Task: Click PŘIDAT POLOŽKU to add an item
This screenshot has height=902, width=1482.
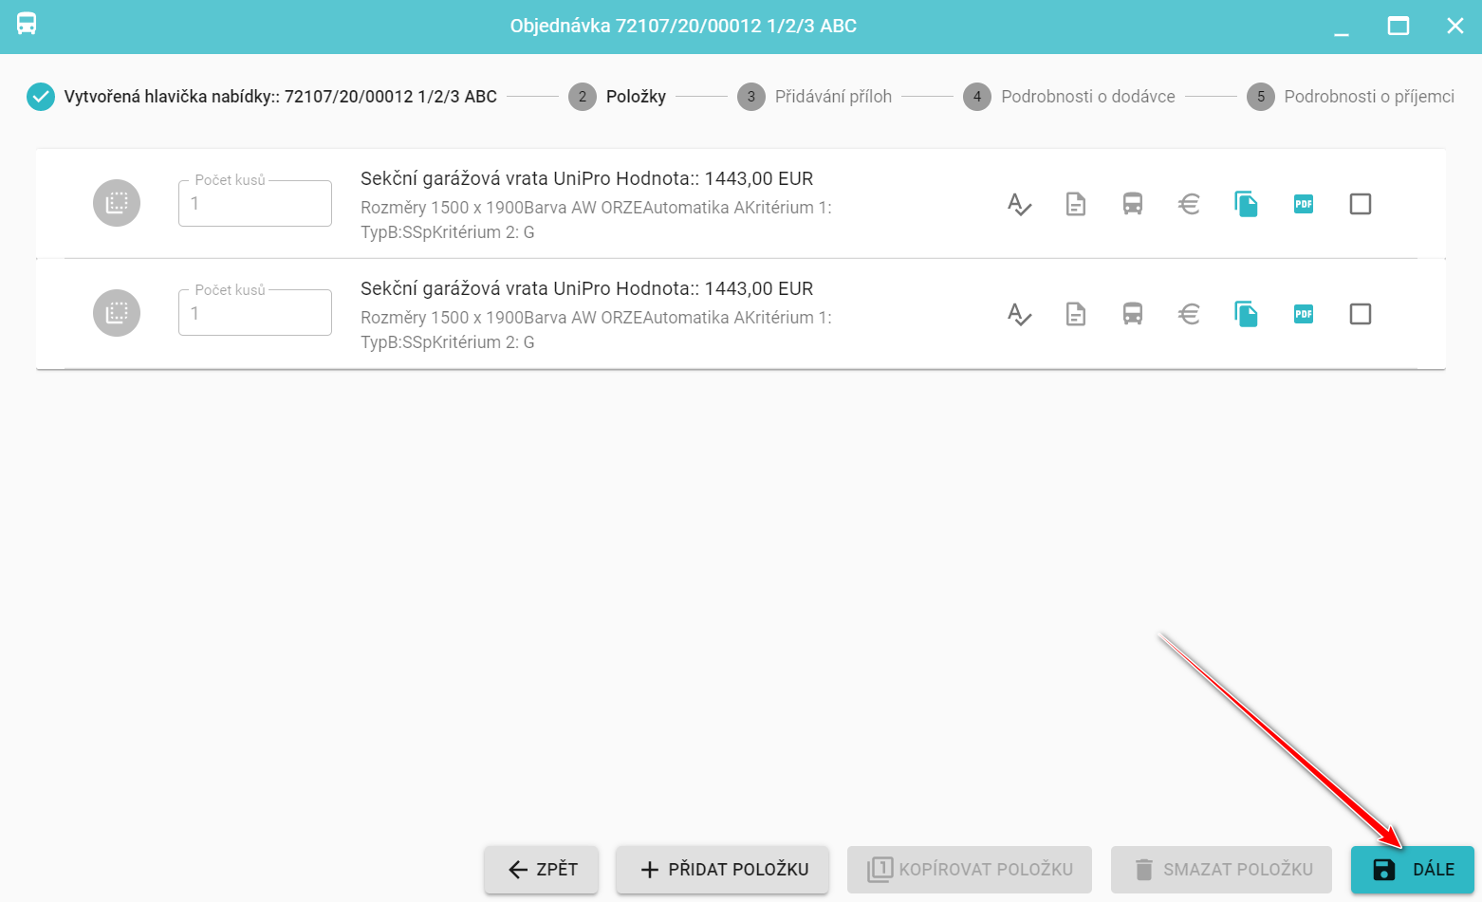Action: (x=723, y=870)
